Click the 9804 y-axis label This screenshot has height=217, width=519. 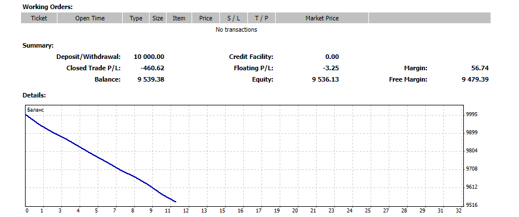472,151
